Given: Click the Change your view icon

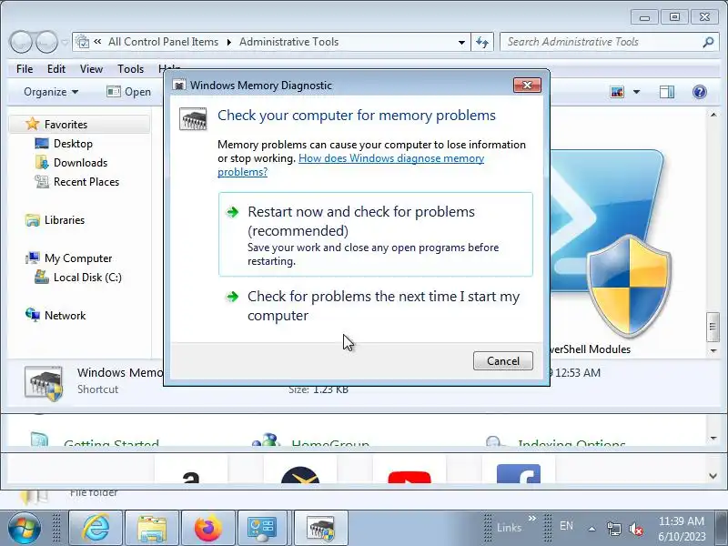Looking at the screenshot, I should [x=617, y=92].
